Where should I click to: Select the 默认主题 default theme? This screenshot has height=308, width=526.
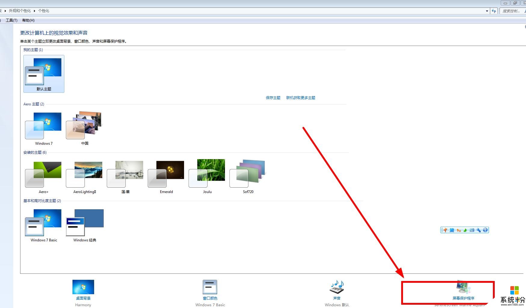pos(44,74)
